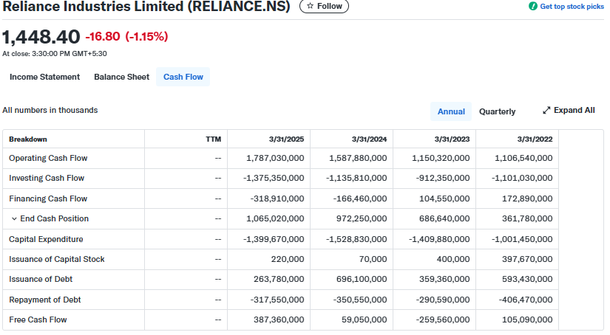
Task: Select the TTM column header
Action: [x=213, y=139]
